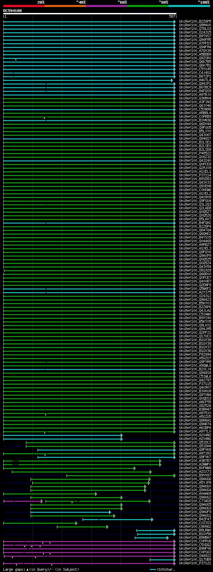Select the cyan ~100% identity legend segment
213x572 pixels.
pos(189,6)
